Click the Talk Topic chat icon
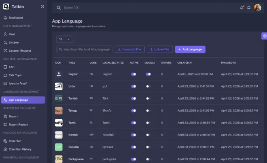The height and width of the screenshot is (163, 267). coord(5,75)
